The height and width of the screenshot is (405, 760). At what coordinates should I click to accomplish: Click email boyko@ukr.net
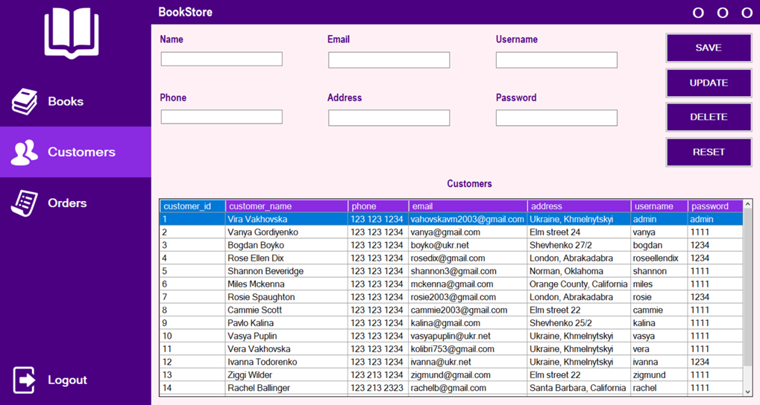439,246
